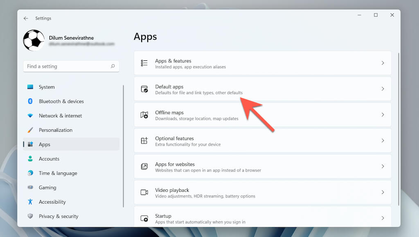This screenshot has height=237, width=419.
Task: Click the Apps sidebar icon
Action: (30, 144)
